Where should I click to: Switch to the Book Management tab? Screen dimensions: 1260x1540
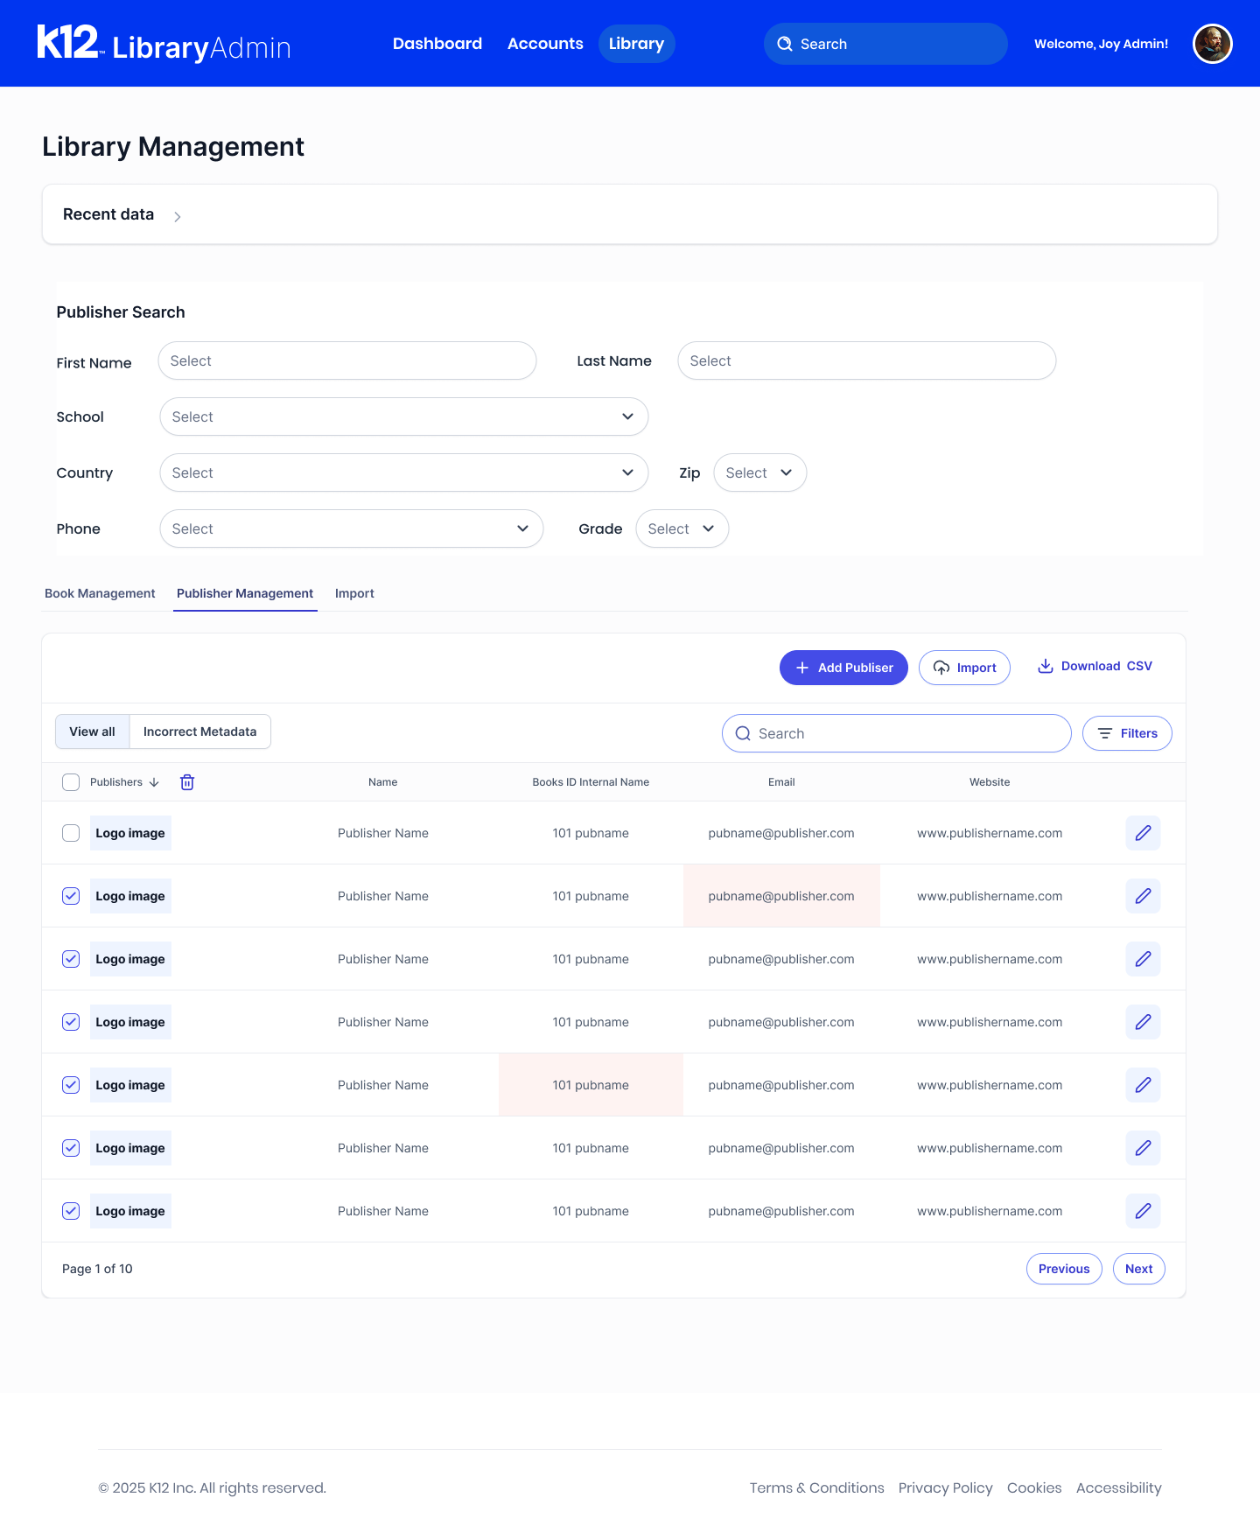(100, 593)
